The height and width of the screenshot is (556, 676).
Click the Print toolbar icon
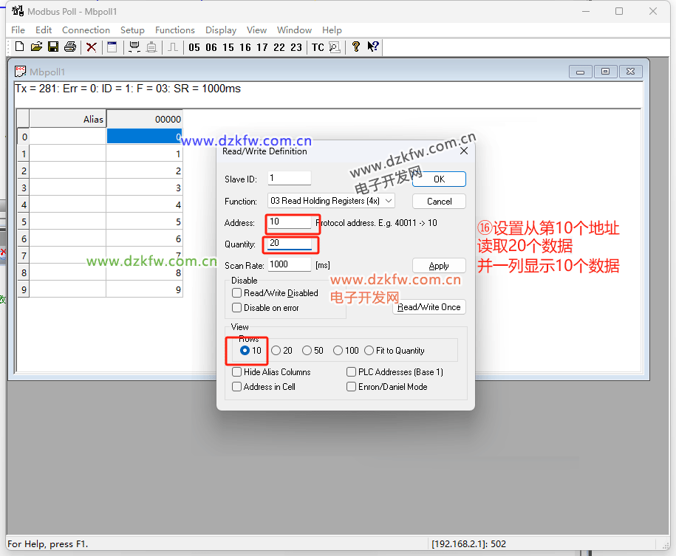70,47
